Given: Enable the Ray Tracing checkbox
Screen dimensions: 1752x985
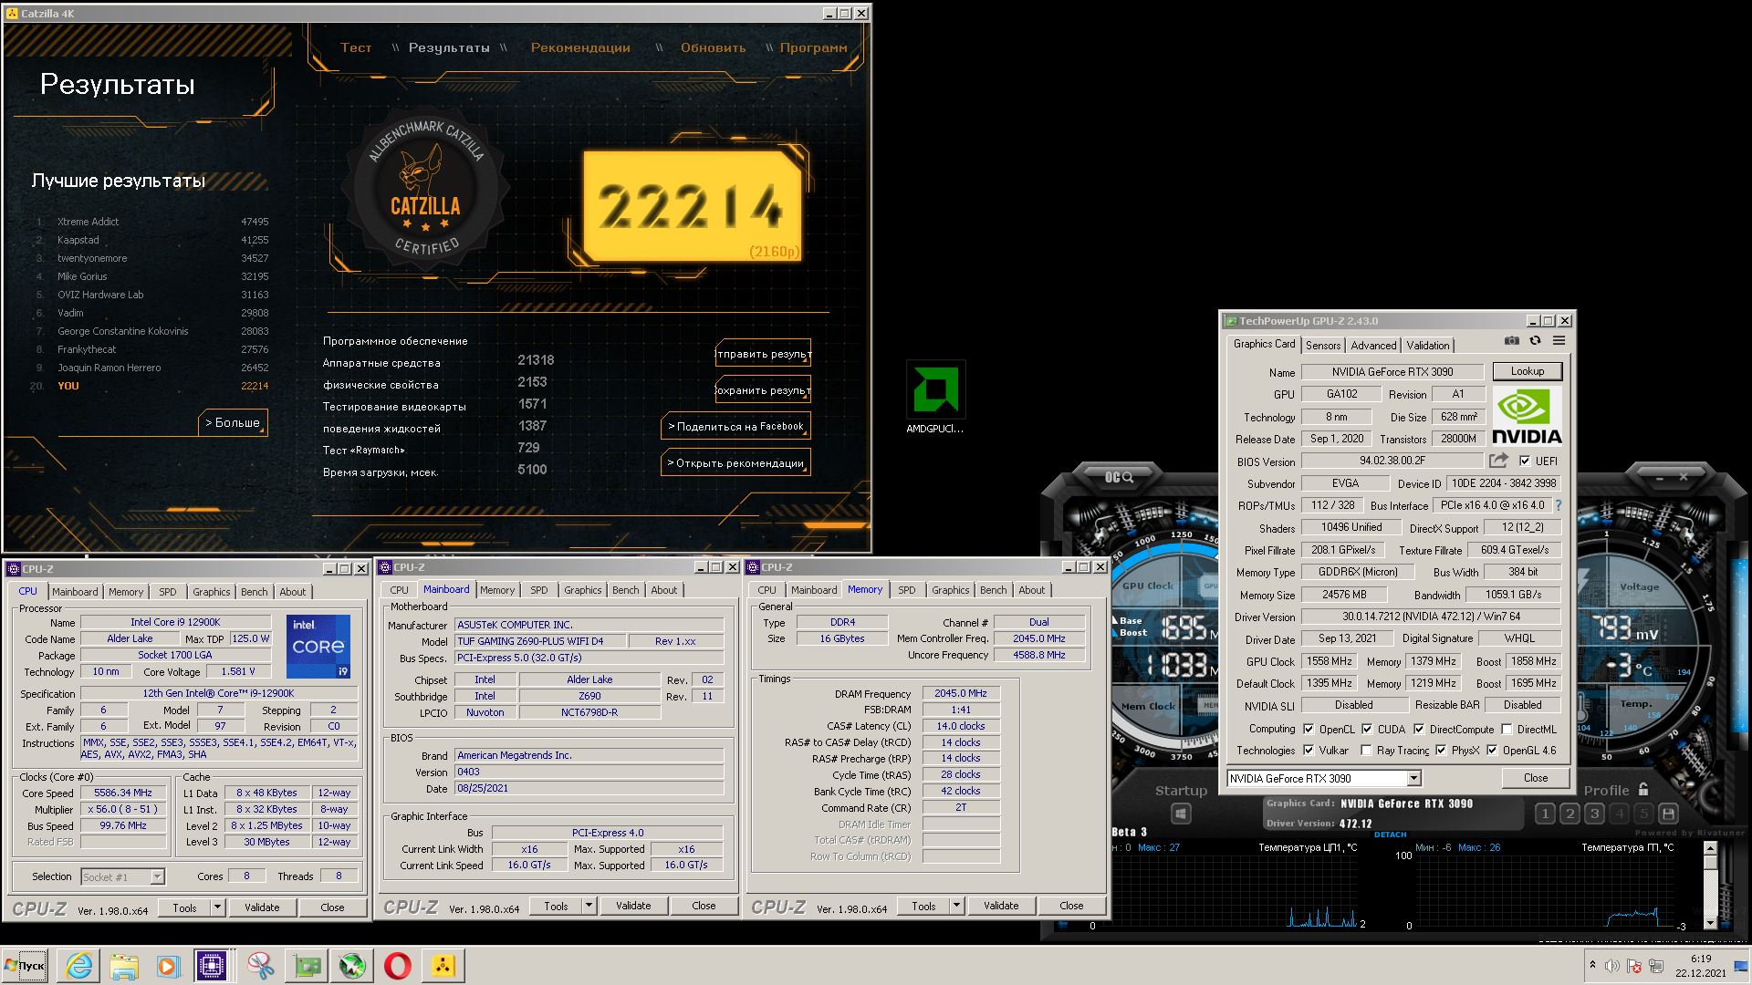Looking at the screenshot, I should pos(1366,751).
